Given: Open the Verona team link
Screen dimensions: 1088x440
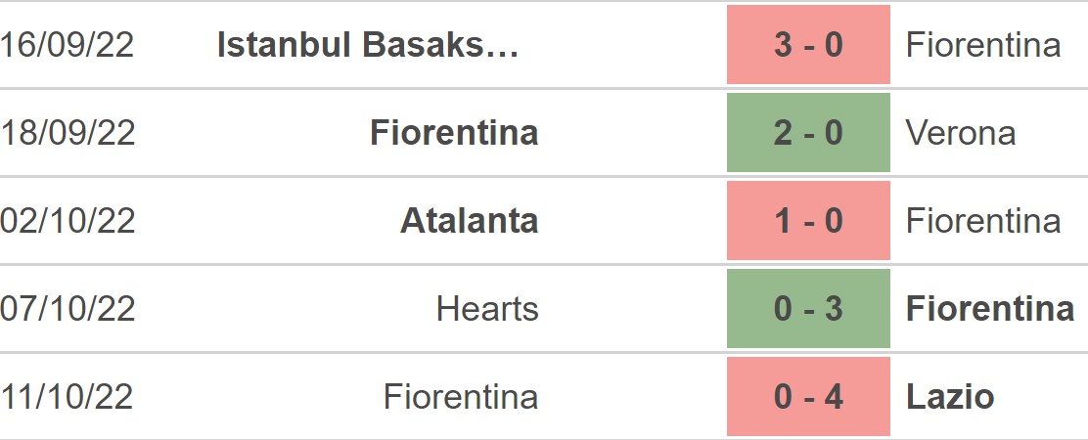Looking at the screenshot, I should [x=961, y=133].
